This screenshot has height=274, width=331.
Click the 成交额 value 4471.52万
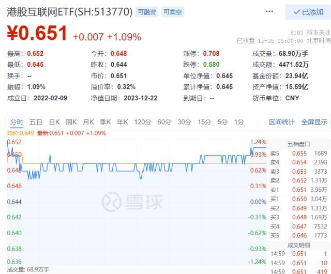coord(294,65)
